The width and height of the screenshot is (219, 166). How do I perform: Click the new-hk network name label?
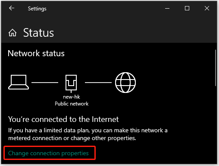[72, 97]
